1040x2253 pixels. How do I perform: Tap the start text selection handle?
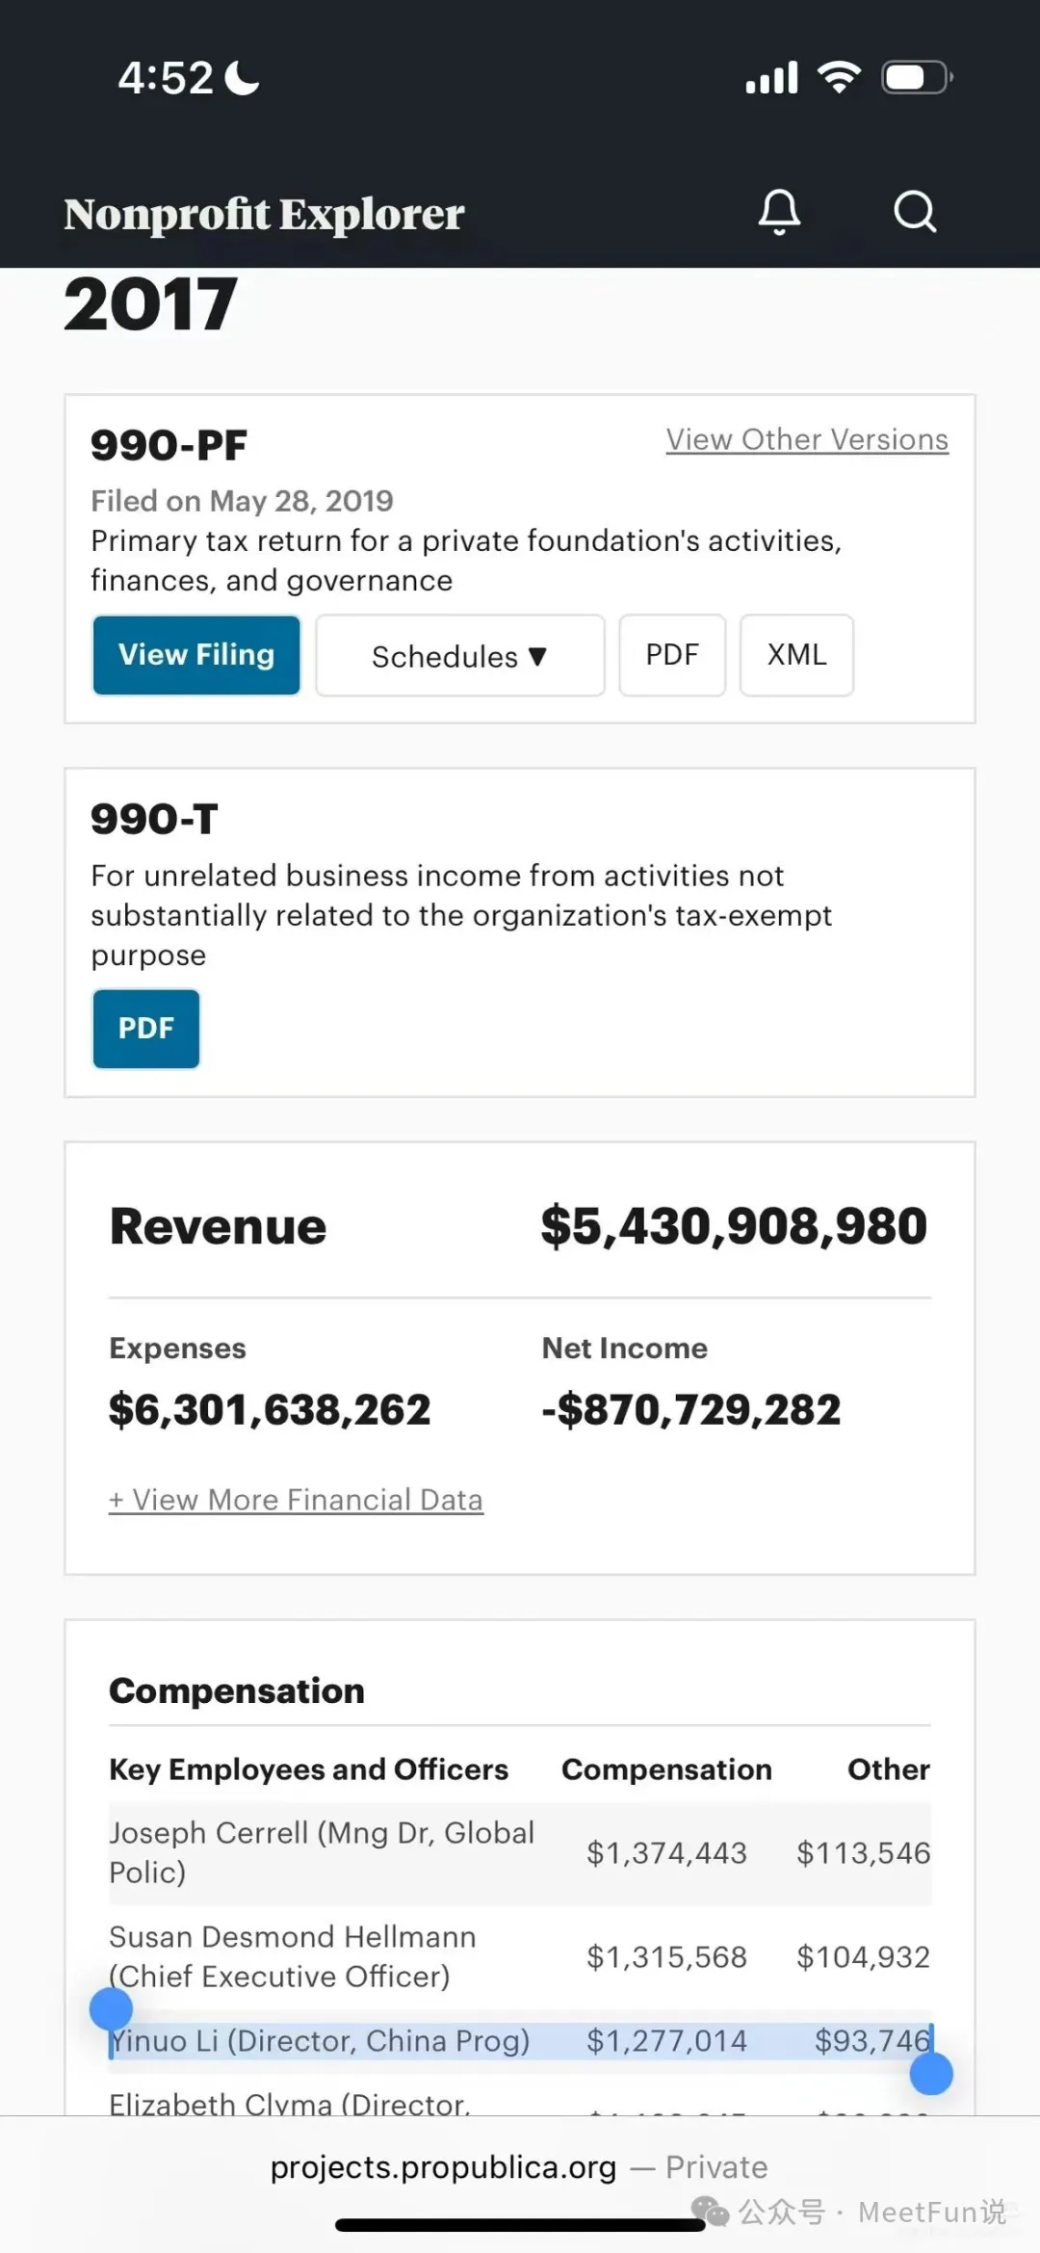(111, 2009)
